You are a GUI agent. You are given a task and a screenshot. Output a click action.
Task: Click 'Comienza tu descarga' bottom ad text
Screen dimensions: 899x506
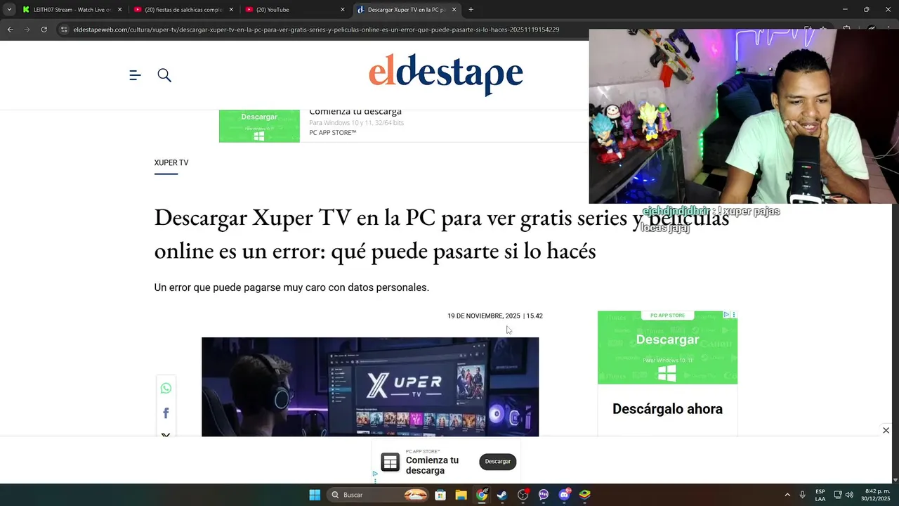click(x=432, y=465)
